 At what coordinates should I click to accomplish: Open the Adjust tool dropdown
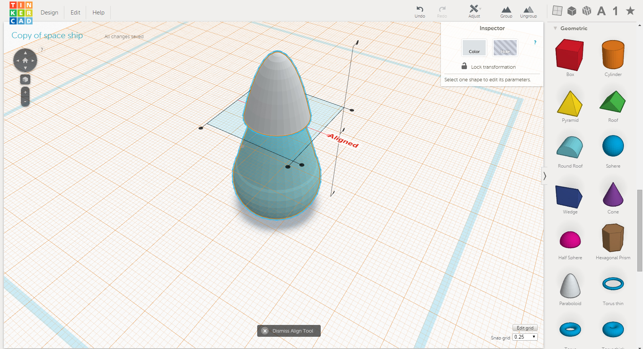click(474, 11)
